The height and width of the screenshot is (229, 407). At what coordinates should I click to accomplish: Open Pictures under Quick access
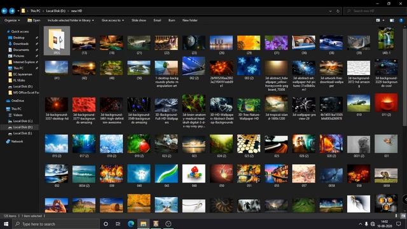coord(18,56)
